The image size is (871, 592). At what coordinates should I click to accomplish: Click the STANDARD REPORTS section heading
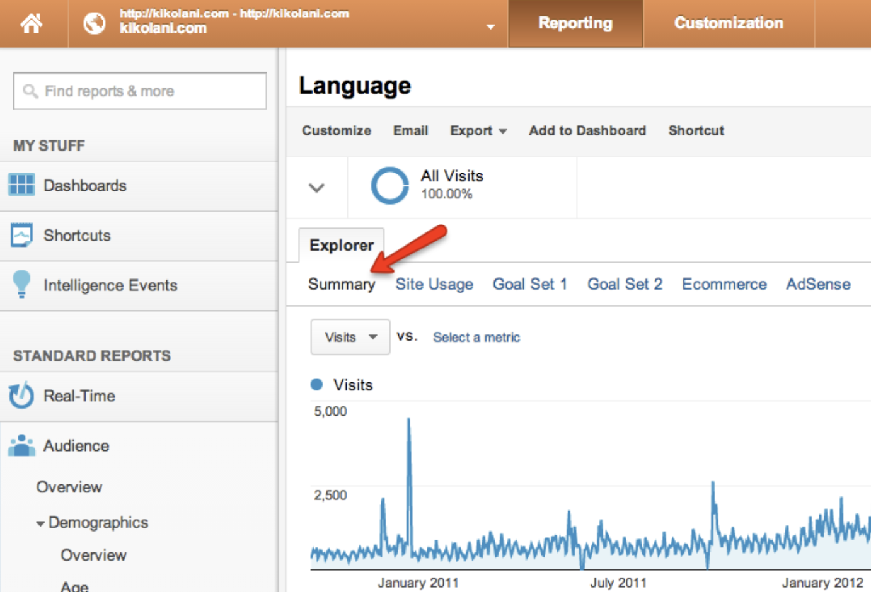(92, 356)
